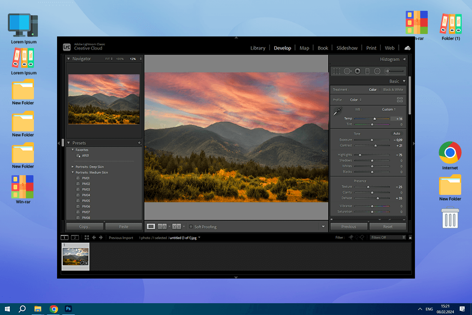Image resolution: width=472 pixels, height=315 pixels.
Task: Open the Profile Color dropdown
Action: [x=355, y=100]
